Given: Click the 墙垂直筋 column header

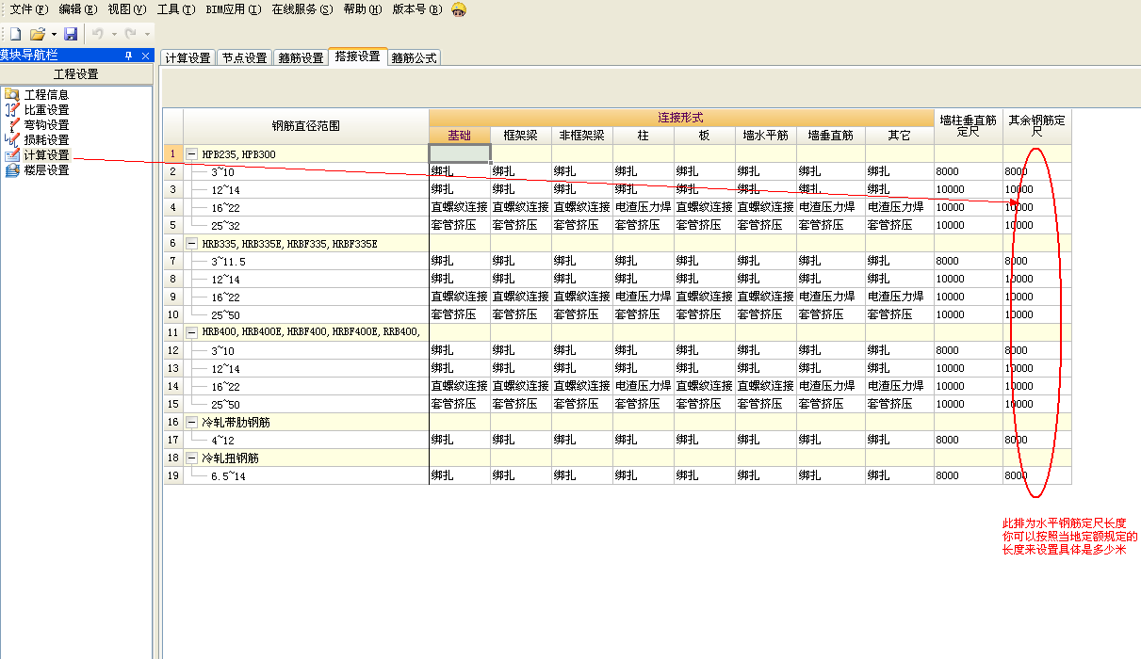Looking at the screenshot, I should 830,136.
